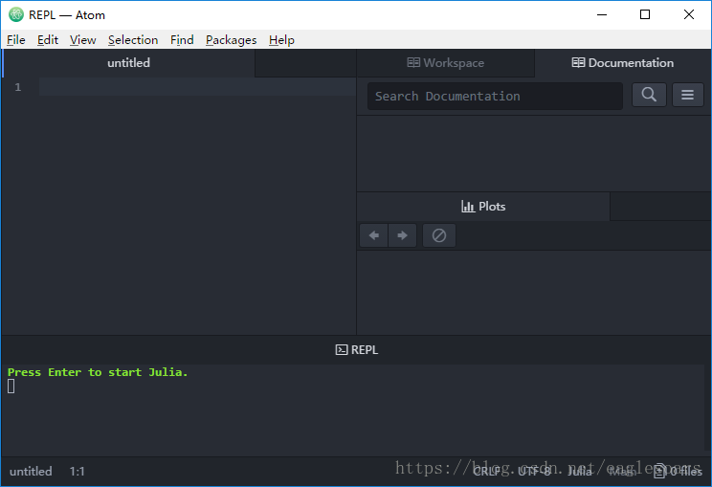Viewport: 712px width, 487px height.
Task: Open the Edit menu
Action: click(48, 40)
